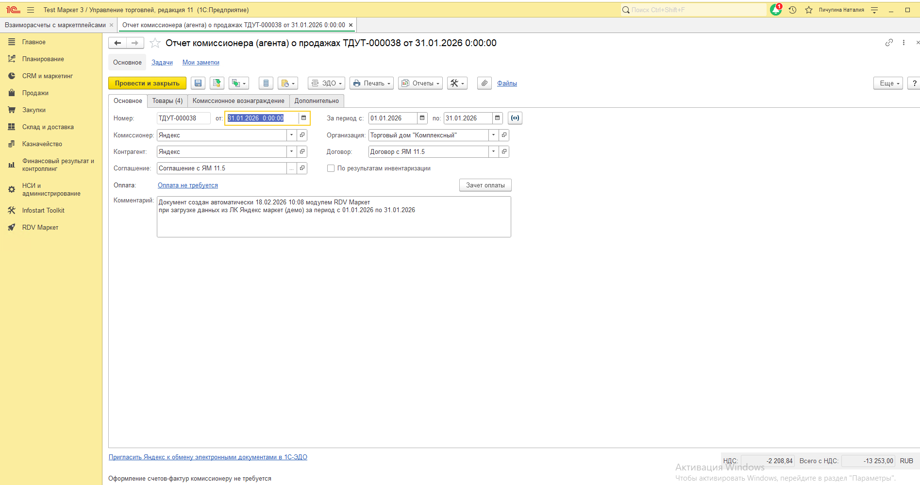Screen dimensions: 920x485
Task: Open the Закупки section
Action: pos(34,110)
